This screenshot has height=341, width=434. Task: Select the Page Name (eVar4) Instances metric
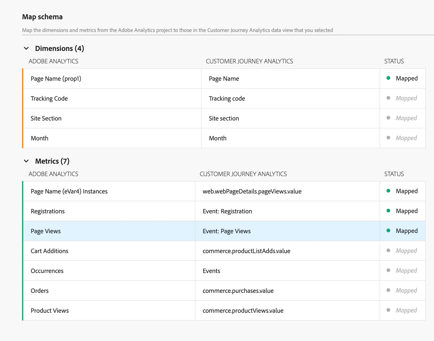109,191
